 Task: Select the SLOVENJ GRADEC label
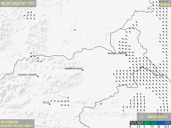tap(28, 75)
